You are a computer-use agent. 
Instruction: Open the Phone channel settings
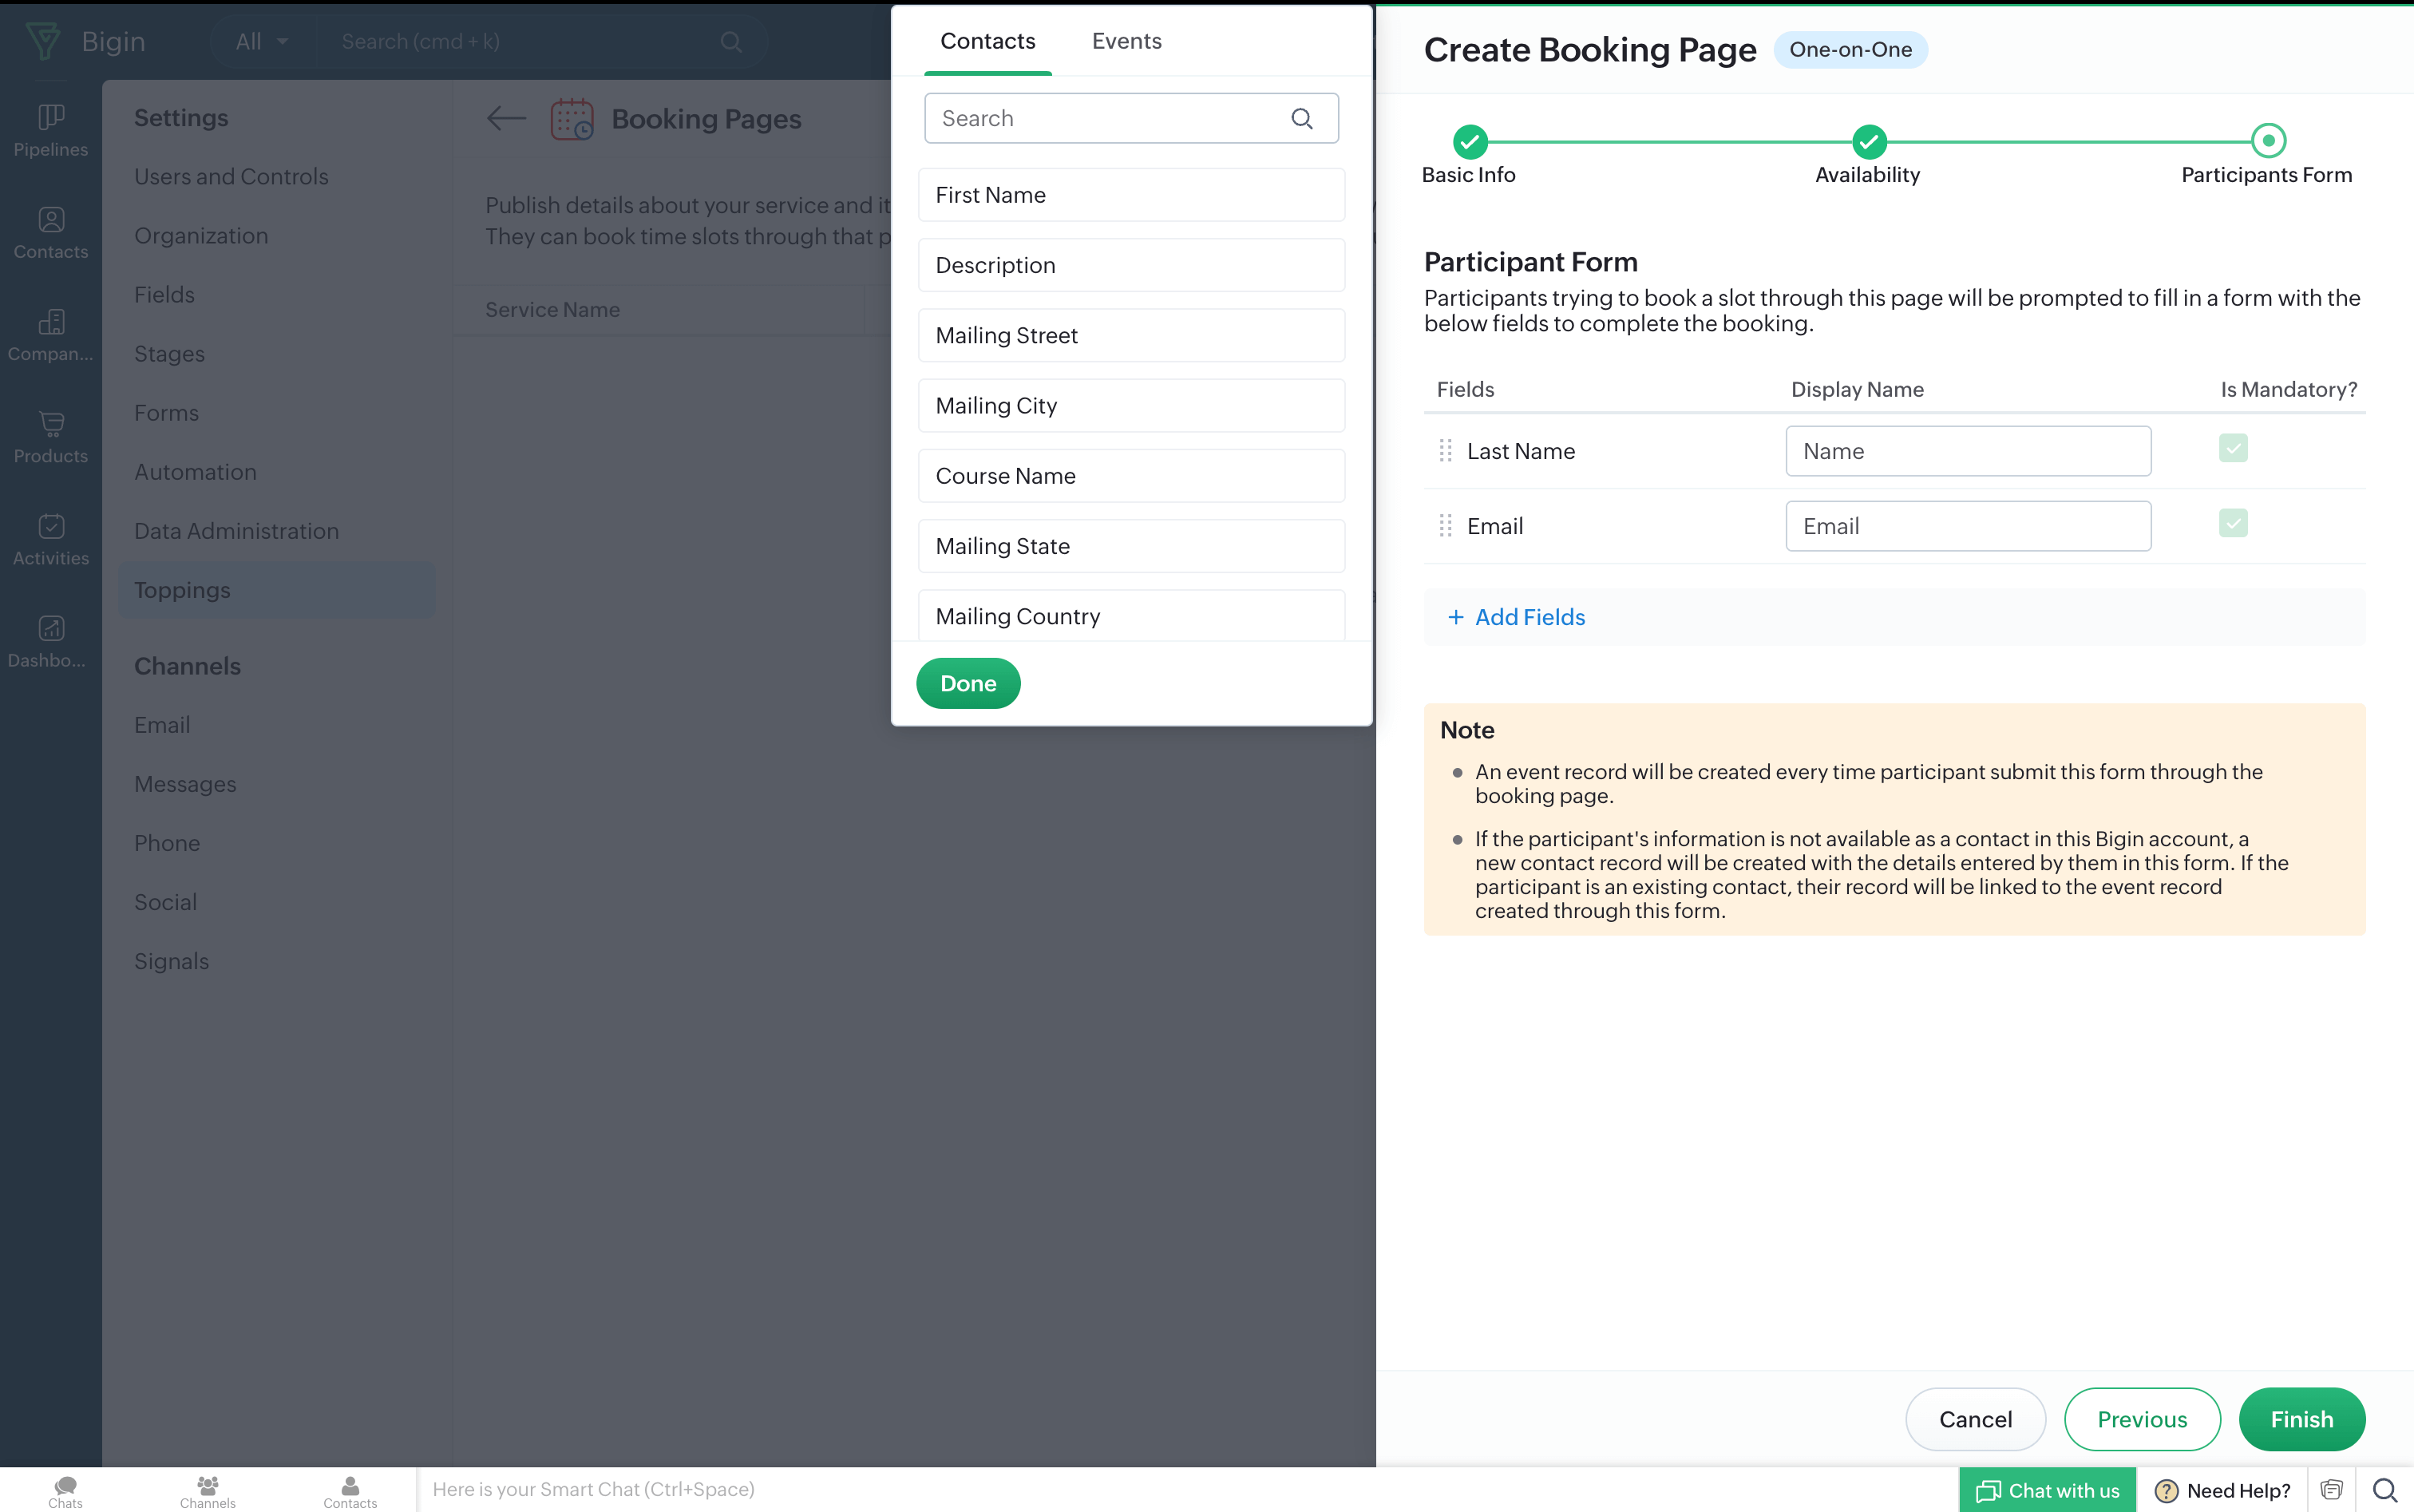click(x=167, y=843)
